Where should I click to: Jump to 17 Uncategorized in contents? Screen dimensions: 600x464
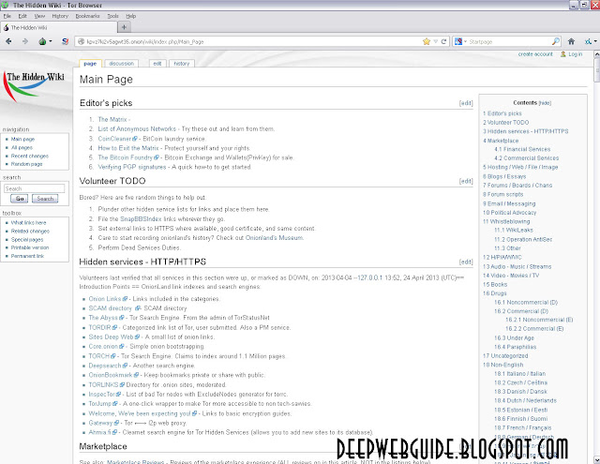coord(505,356)
